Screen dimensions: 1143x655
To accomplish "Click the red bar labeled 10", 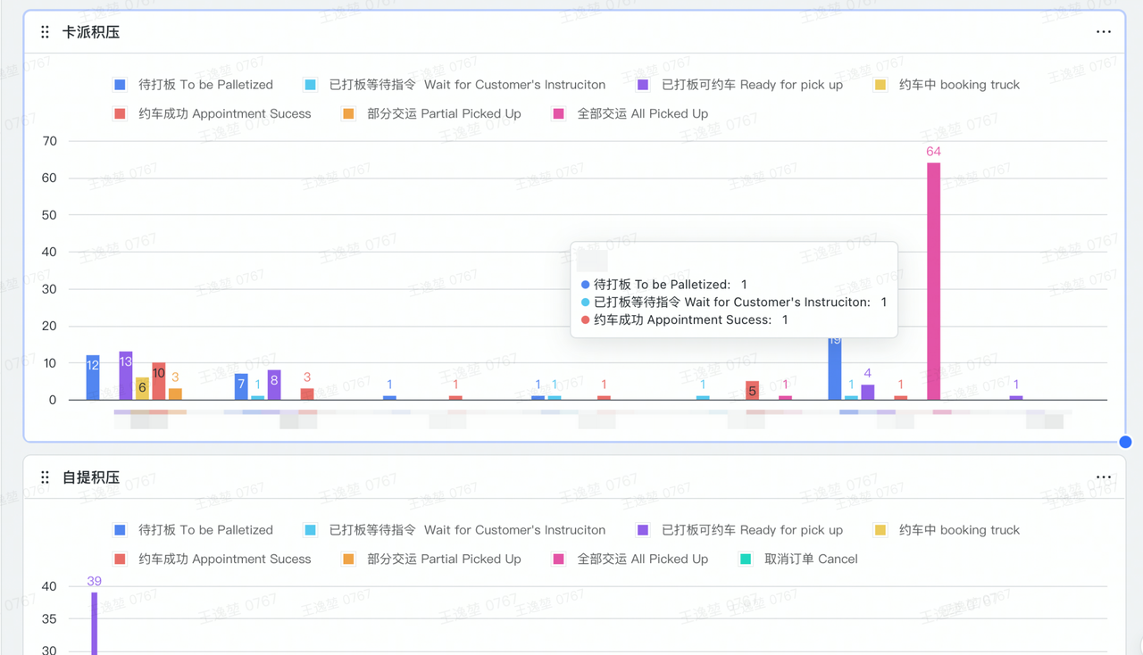I will coord(159,382).
